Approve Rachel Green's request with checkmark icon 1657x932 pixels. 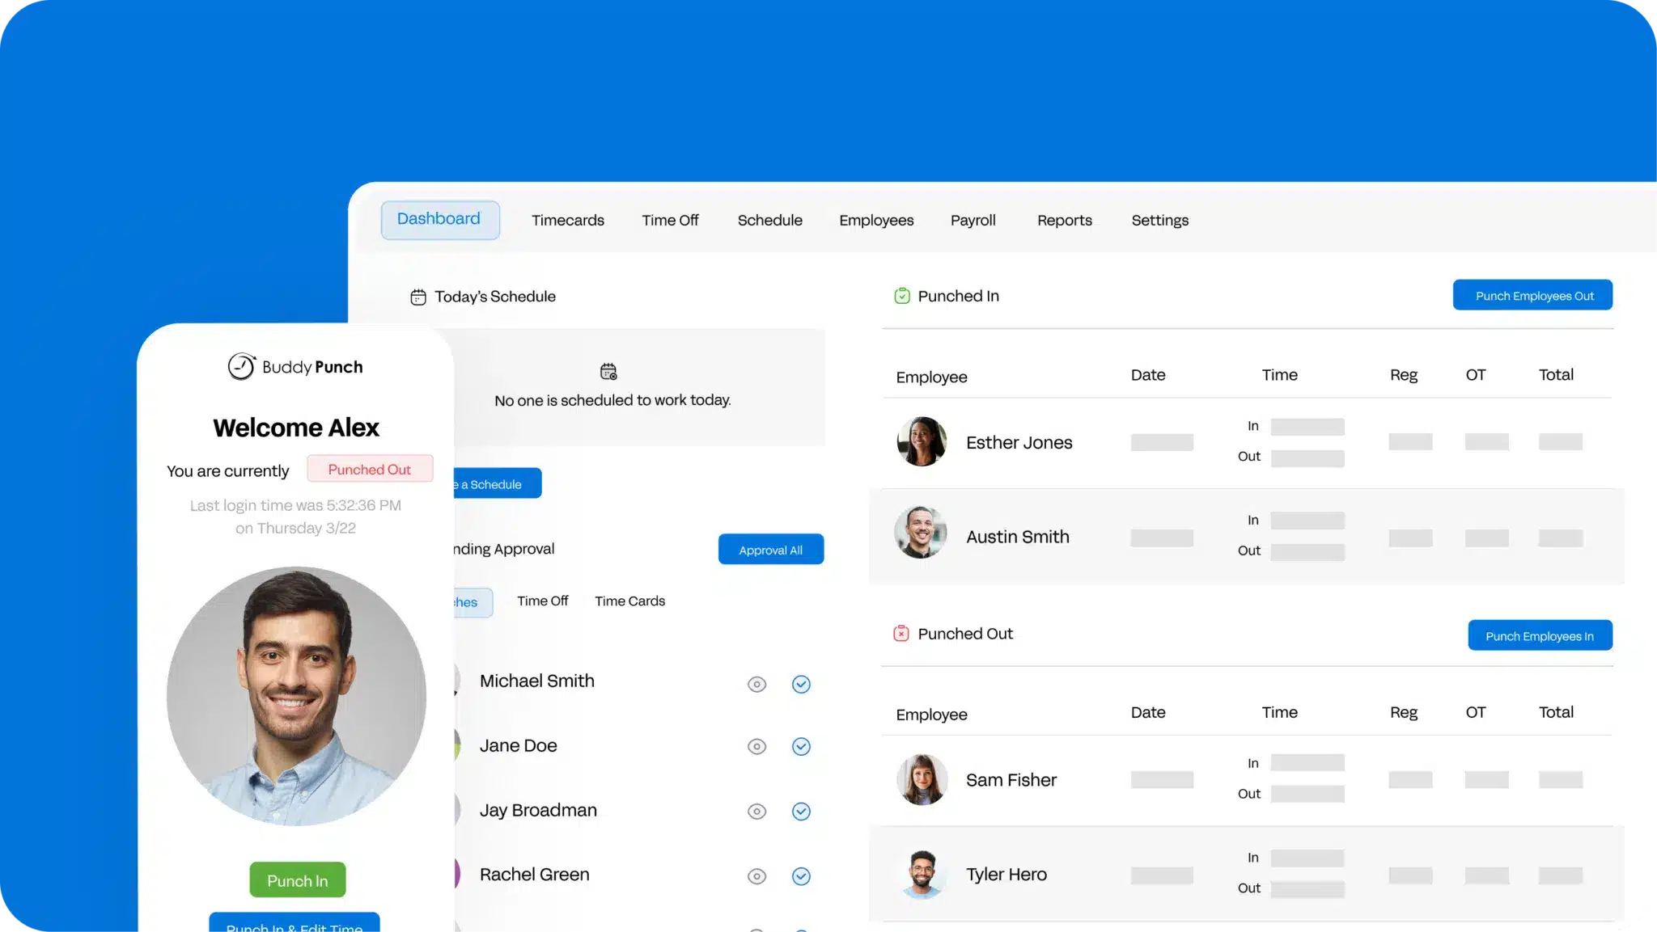coord(801,876)
